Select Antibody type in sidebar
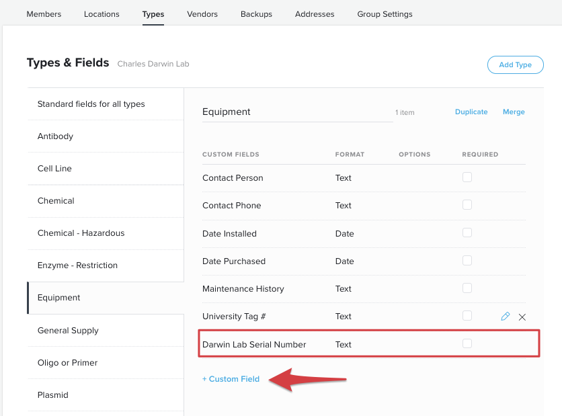Image resolution: width=562 pixels, height=416 pixels. [55, 136]
